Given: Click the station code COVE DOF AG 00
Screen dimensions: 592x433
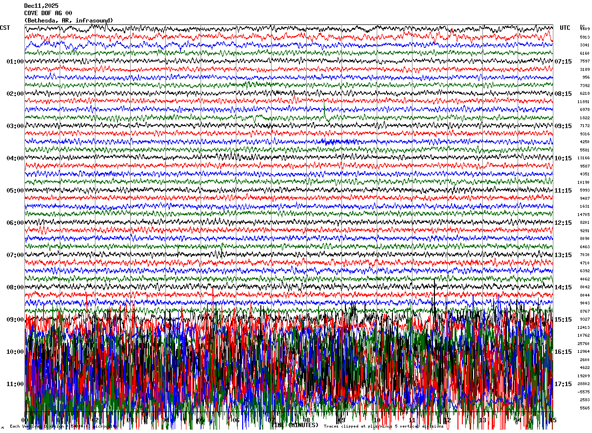Looking at the screenshot, I should click(x=48, y=13).
